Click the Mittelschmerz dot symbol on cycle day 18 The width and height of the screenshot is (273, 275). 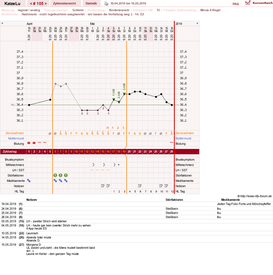(x=119, y=165)
